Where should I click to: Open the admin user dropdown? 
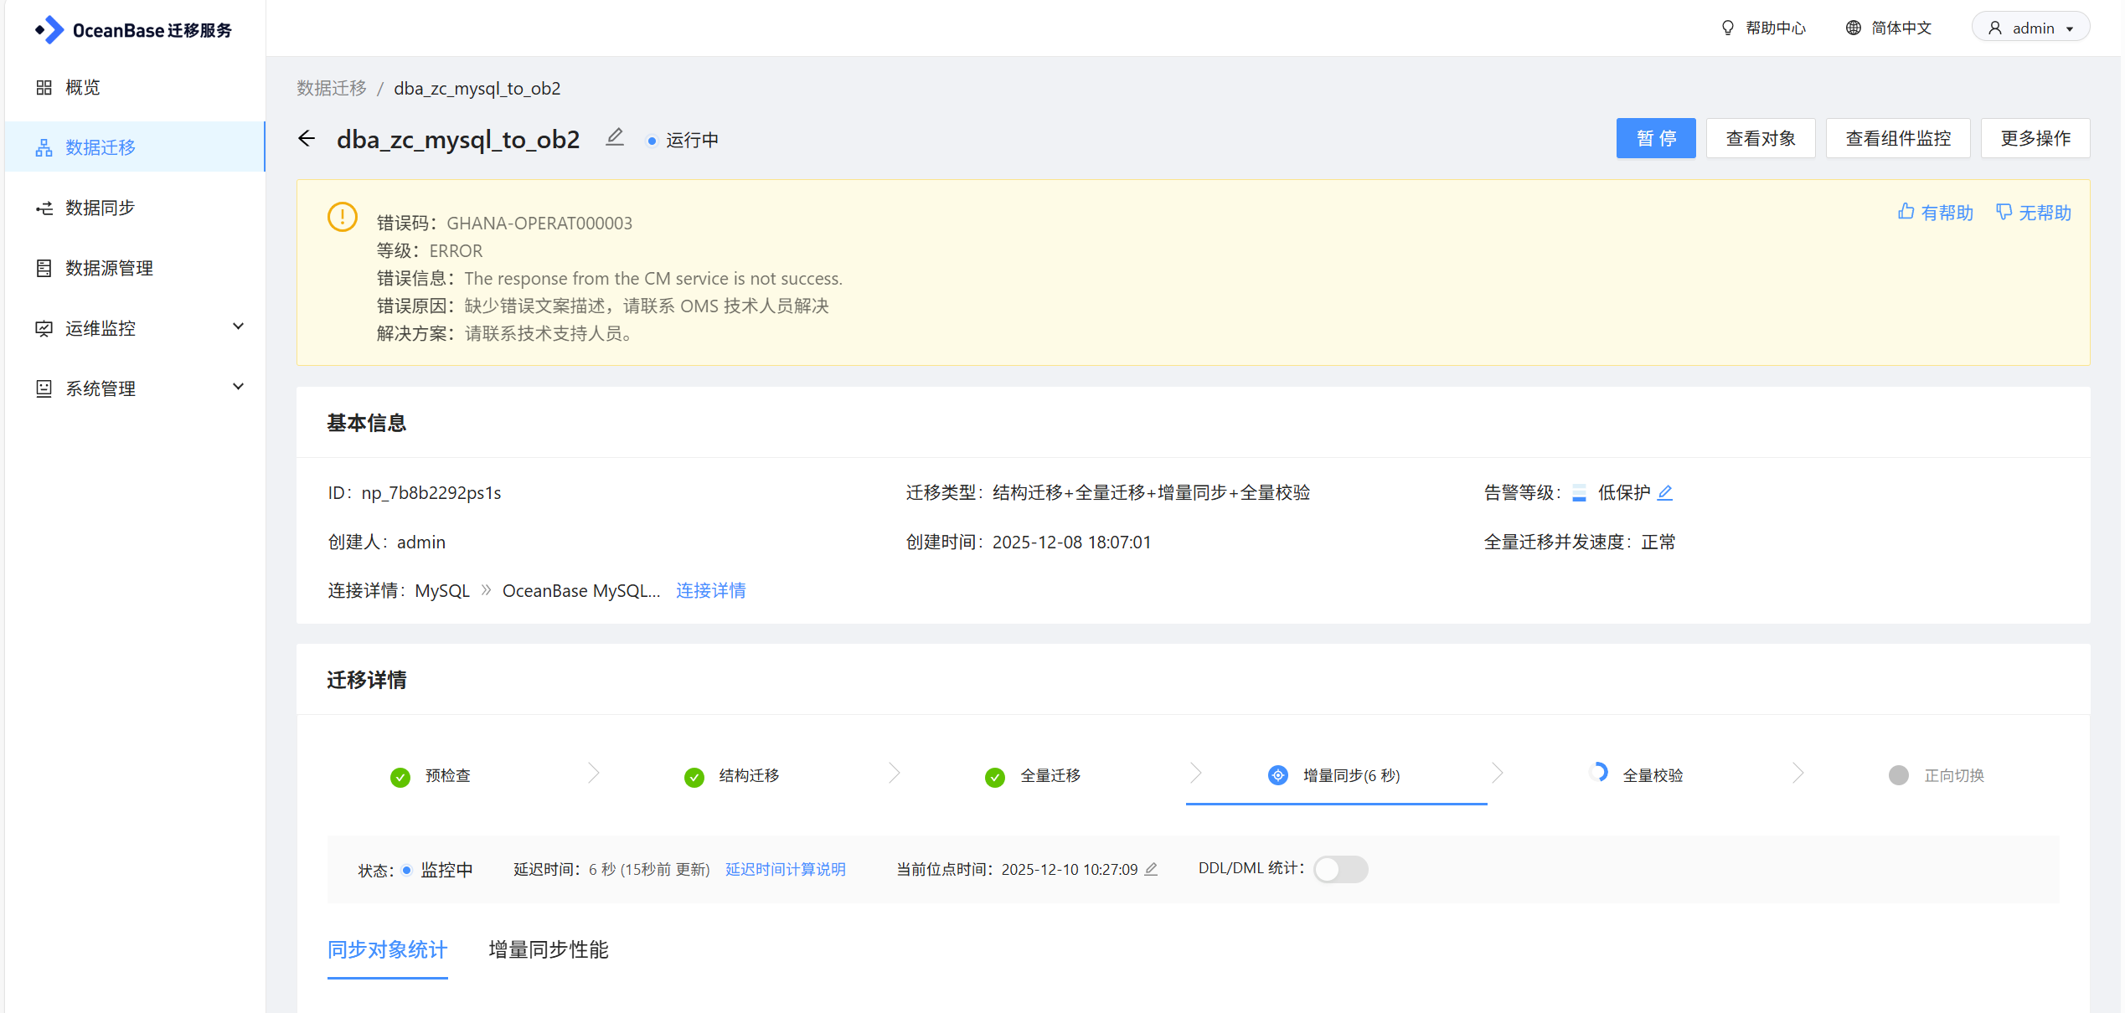click(2030, 28)
